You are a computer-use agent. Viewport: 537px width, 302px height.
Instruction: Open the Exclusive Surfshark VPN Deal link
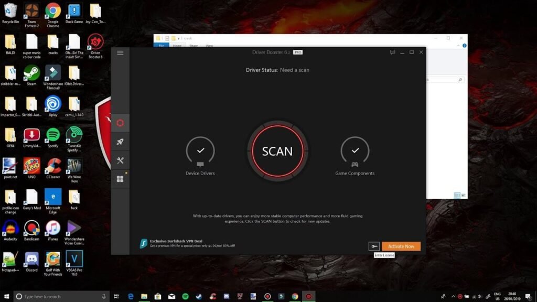pos(176,241)
